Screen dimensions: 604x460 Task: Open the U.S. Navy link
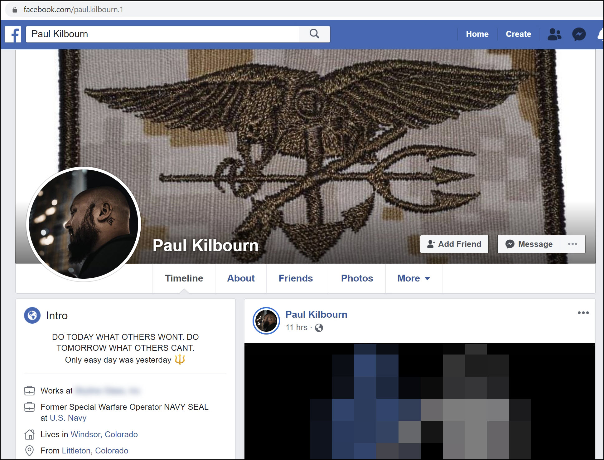coord(68,418)
